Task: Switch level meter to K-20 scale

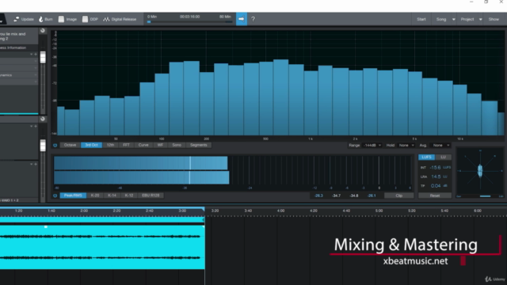Action: [95, 196]
